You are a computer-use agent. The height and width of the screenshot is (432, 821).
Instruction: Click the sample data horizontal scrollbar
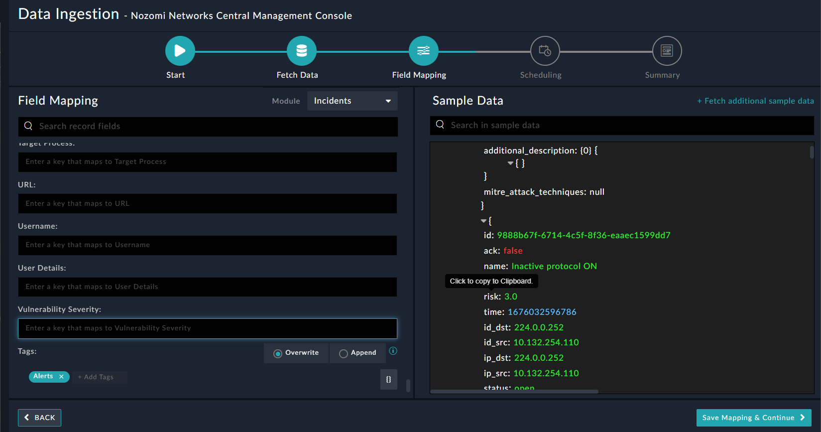(514, 392)
